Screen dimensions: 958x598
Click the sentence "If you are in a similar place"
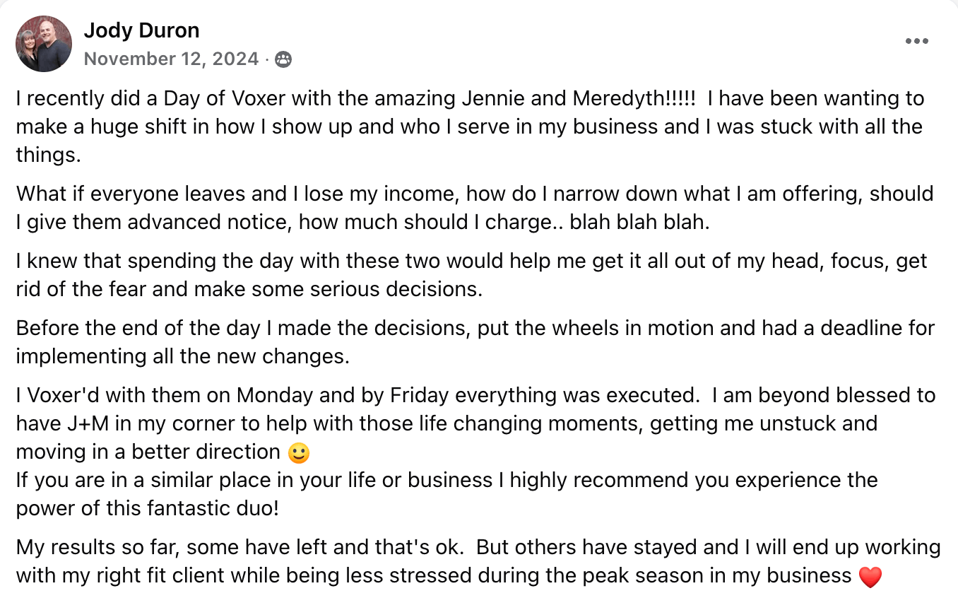coord(447,494)
